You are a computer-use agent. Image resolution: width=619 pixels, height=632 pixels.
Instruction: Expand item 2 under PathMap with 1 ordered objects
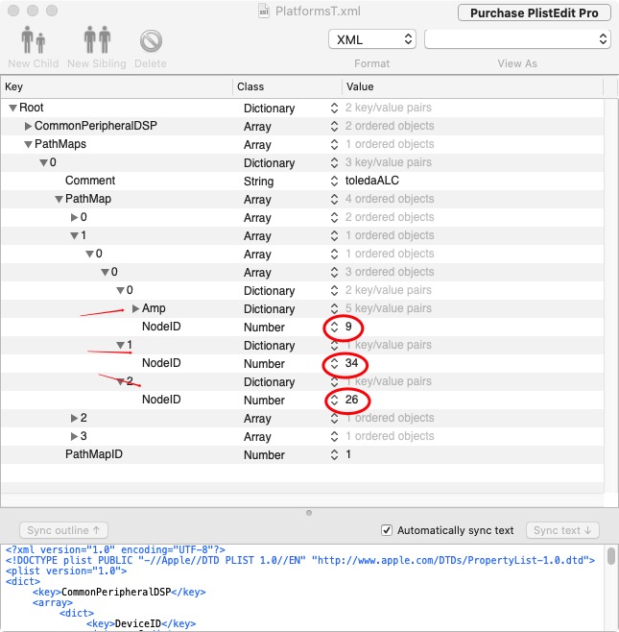coord(74,419)
